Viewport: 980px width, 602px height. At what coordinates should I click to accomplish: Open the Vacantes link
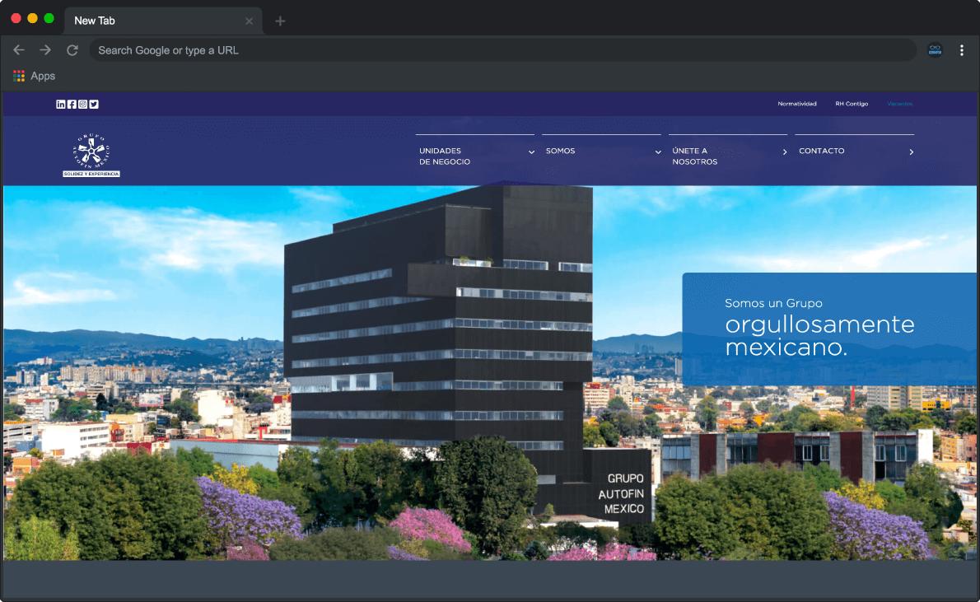[x=899, y=104]
